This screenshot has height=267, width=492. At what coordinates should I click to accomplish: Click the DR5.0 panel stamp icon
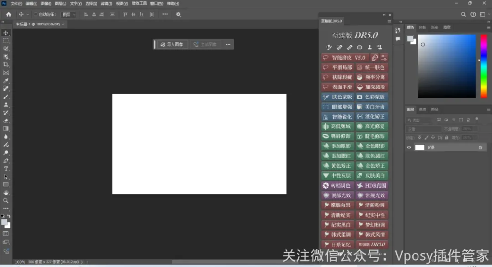(x=369, y=48)
